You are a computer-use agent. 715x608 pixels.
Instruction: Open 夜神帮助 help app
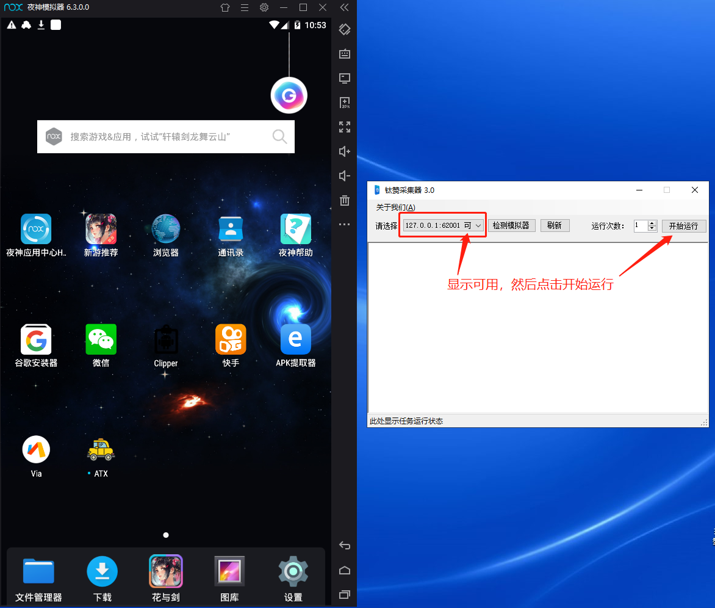[x=295, y=229]
